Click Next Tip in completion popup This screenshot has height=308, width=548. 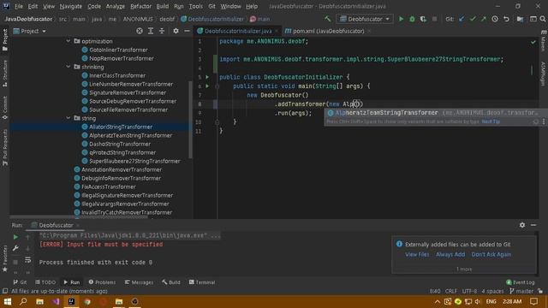[x=491, y=121]
